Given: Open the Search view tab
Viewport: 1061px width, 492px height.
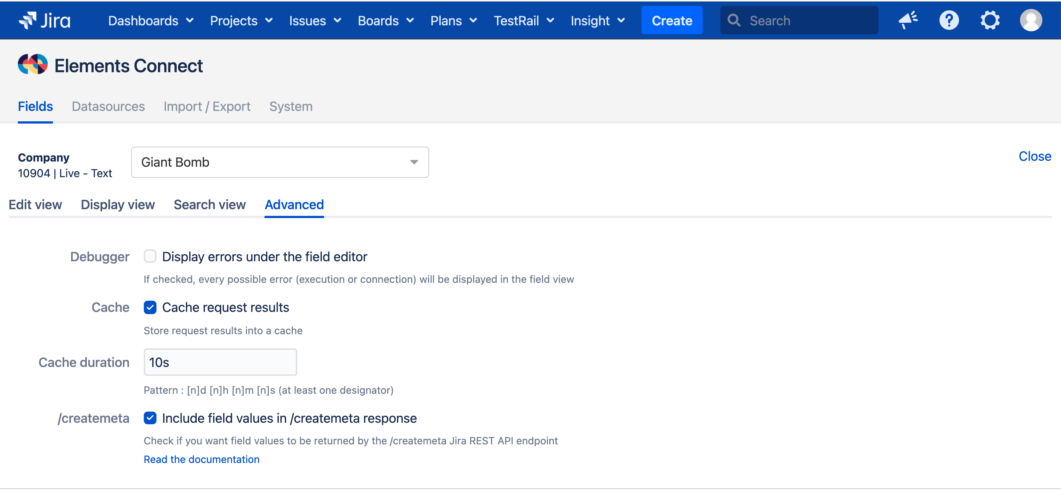Looking at the screenshot, I should [x=210, y=204].
